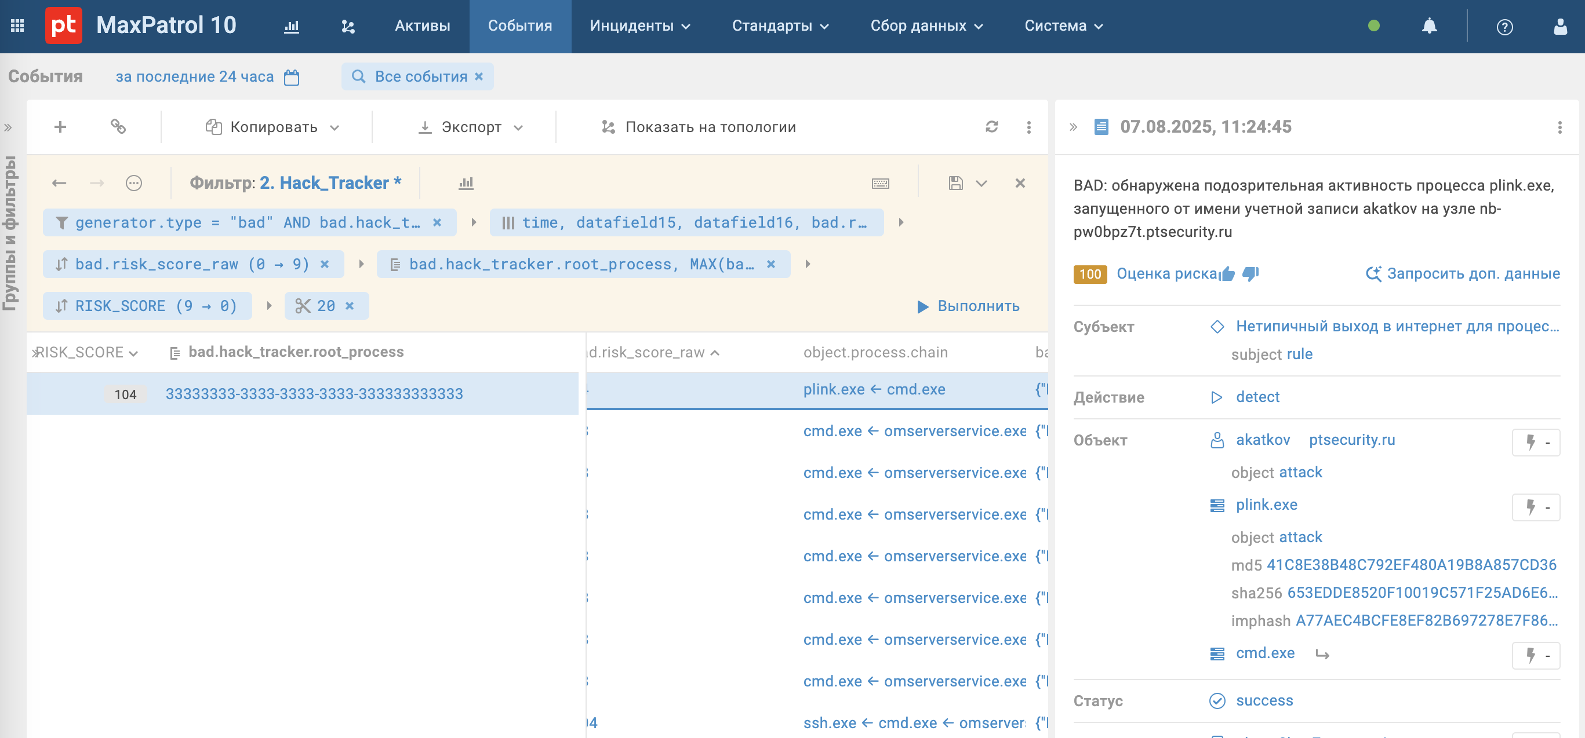The width and height of the screenshot is (1585, 738).
Task: Open the Копировать dropdown
Action: [272, 127]
